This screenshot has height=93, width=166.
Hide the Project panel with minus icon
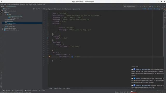coord(41,9)
